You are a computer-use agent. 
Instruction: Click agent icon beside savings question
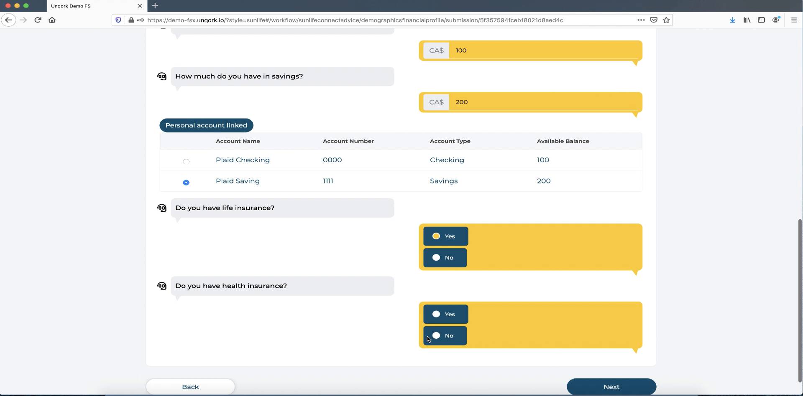[x=162, y=76]
